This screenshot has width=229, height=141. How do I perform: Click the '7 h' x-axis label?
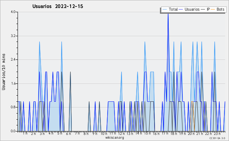[77, 133]
